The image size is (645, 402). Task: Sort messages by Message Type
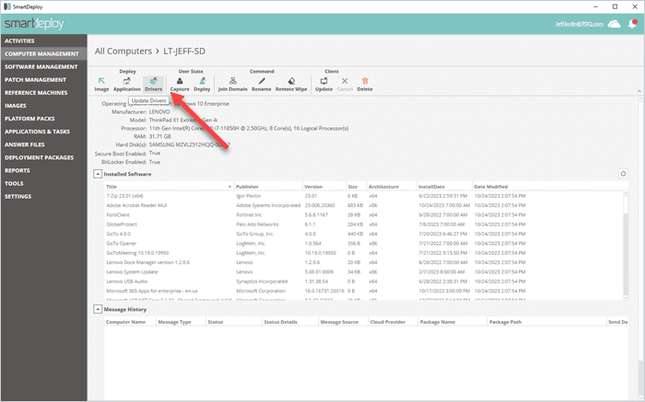(x=181, y=322)
